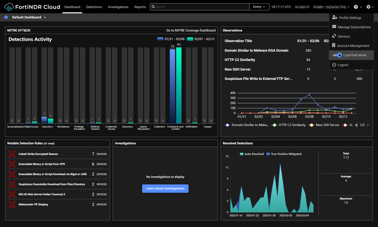The height and width of the screenshot is (227, 378).
Task: Follow Go to MITRE Coverage Dashboard link
Action: (191, 30)
